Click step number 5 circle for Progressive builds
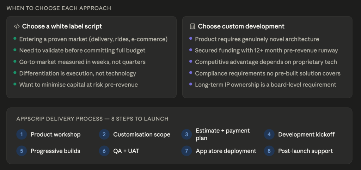 click(22, 151)
